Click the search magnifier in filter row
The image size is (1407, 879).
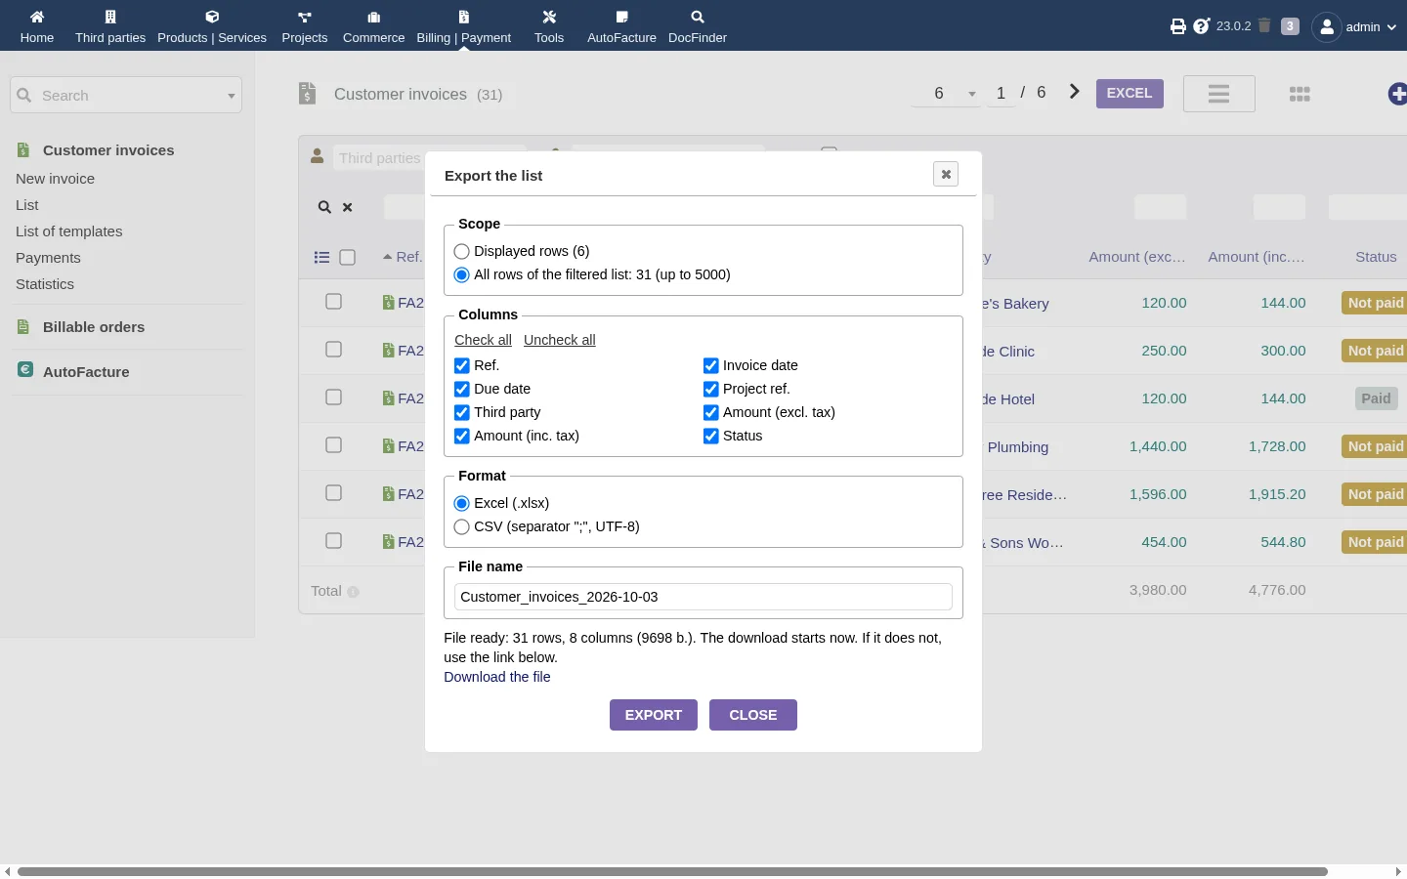324,207
